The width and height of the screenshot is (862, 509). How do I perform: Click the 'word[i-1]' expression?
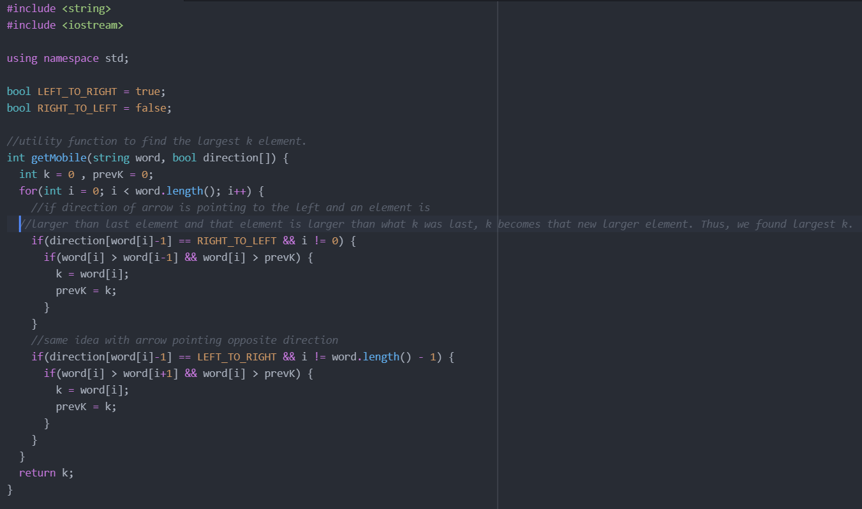pos(151,258)
